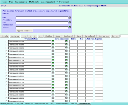Focus the first row Litri field
This screenshot has width=128, height=105.
[73, 42]
